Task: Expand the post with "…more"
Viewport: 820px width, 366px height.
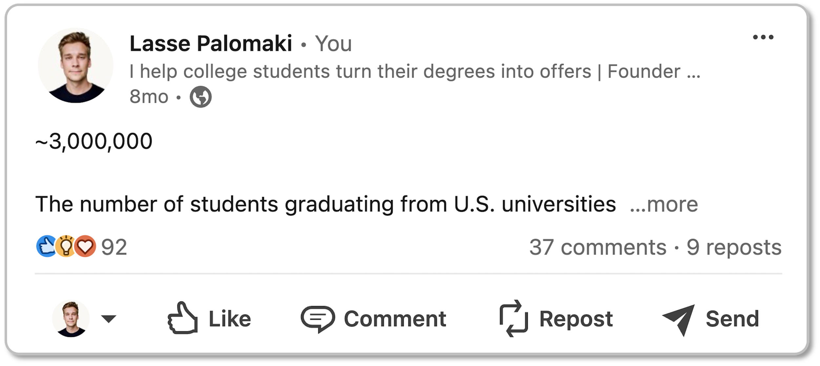Action: pyautogui.click(x=664, y=204)
